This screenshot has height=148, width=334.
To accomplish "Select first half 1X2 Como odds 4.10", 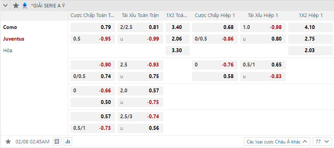I will [x=310, y=27].
